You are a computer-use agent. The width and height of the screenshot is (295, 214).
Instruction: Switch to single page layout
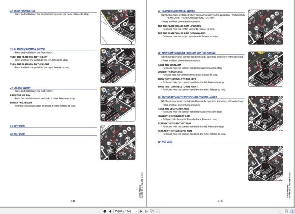(x=281, y=211)
